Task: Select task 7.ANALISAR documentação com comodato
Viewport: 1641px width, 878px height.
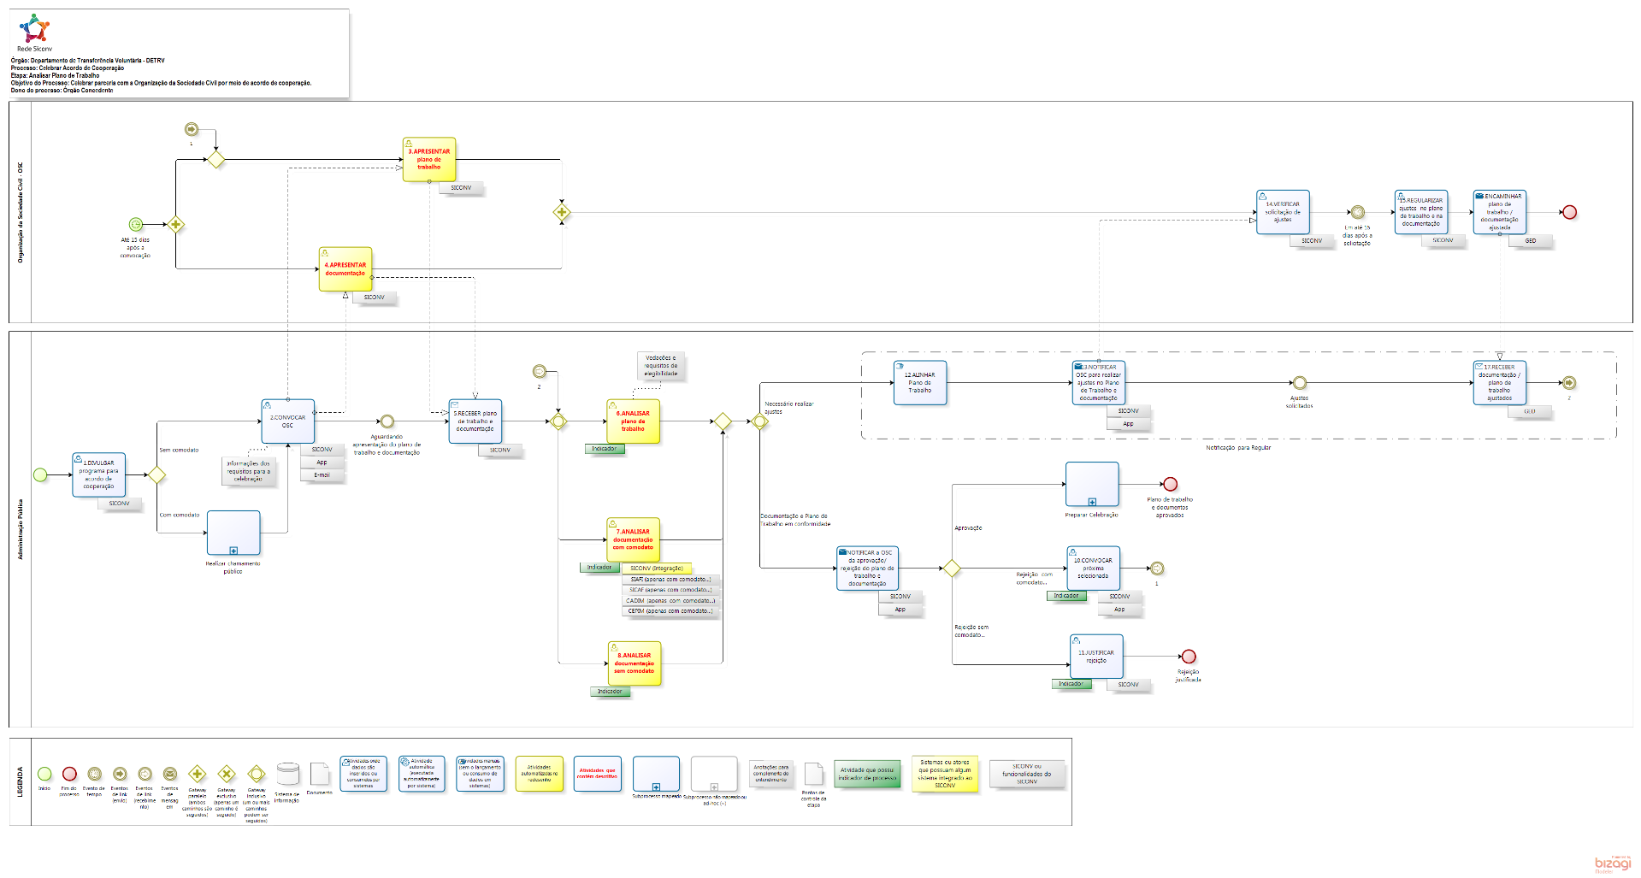Action: 633,539
